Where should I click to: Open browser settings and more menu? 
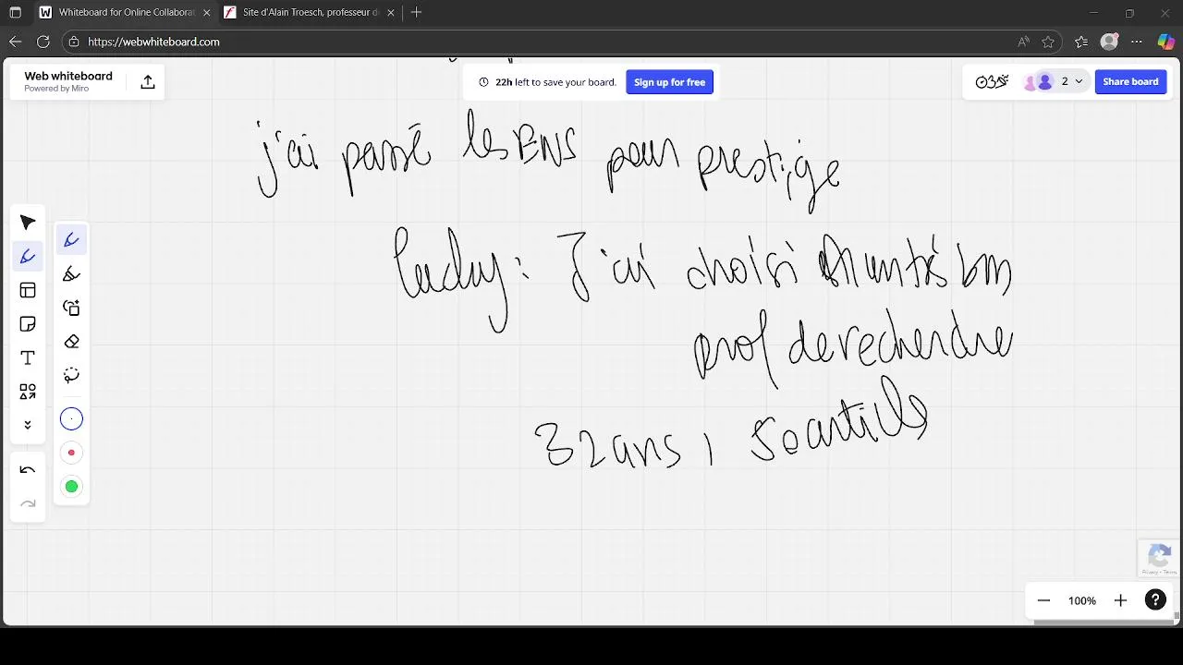1138,42
